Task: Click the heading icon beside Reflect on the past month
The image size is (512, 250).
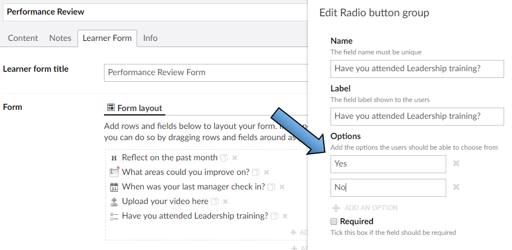Action: (x=114, y=158)
